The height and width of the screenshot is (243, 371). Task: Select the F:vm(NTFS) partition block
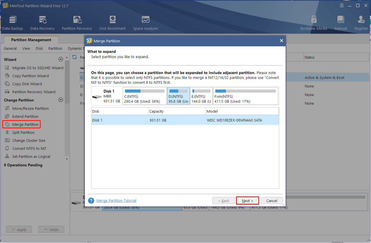point(245,96)
